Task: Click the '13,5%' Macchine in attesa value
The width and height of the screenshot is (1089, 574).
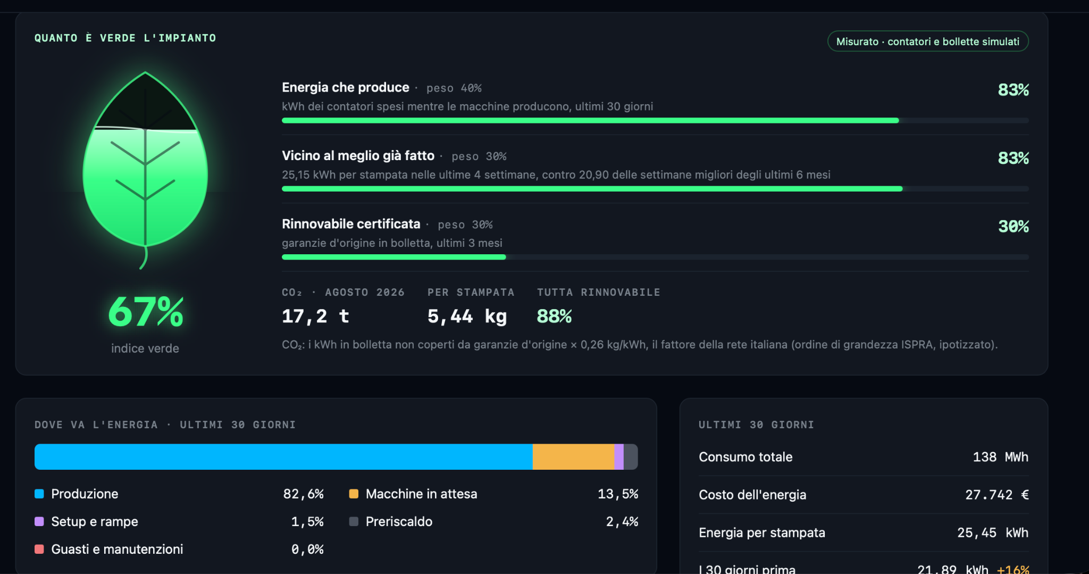Action: point(618,494)
